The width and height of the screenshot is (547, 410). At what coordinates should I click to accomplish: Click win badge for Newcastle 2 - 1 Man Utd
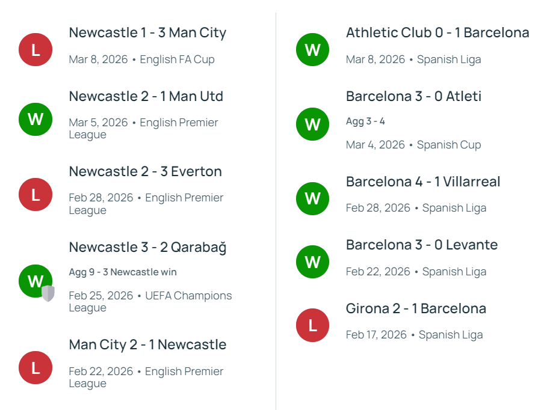pos(36,119)
